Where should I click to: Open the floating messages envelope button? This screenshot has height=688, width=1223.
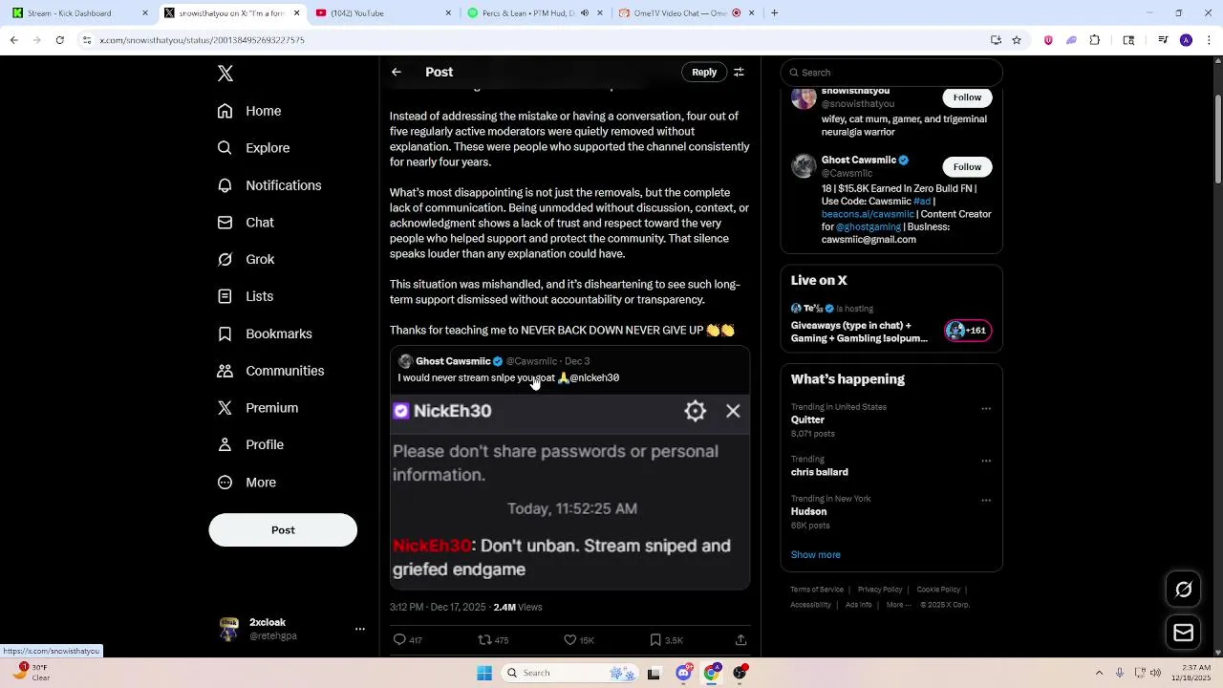(1184, 633)
